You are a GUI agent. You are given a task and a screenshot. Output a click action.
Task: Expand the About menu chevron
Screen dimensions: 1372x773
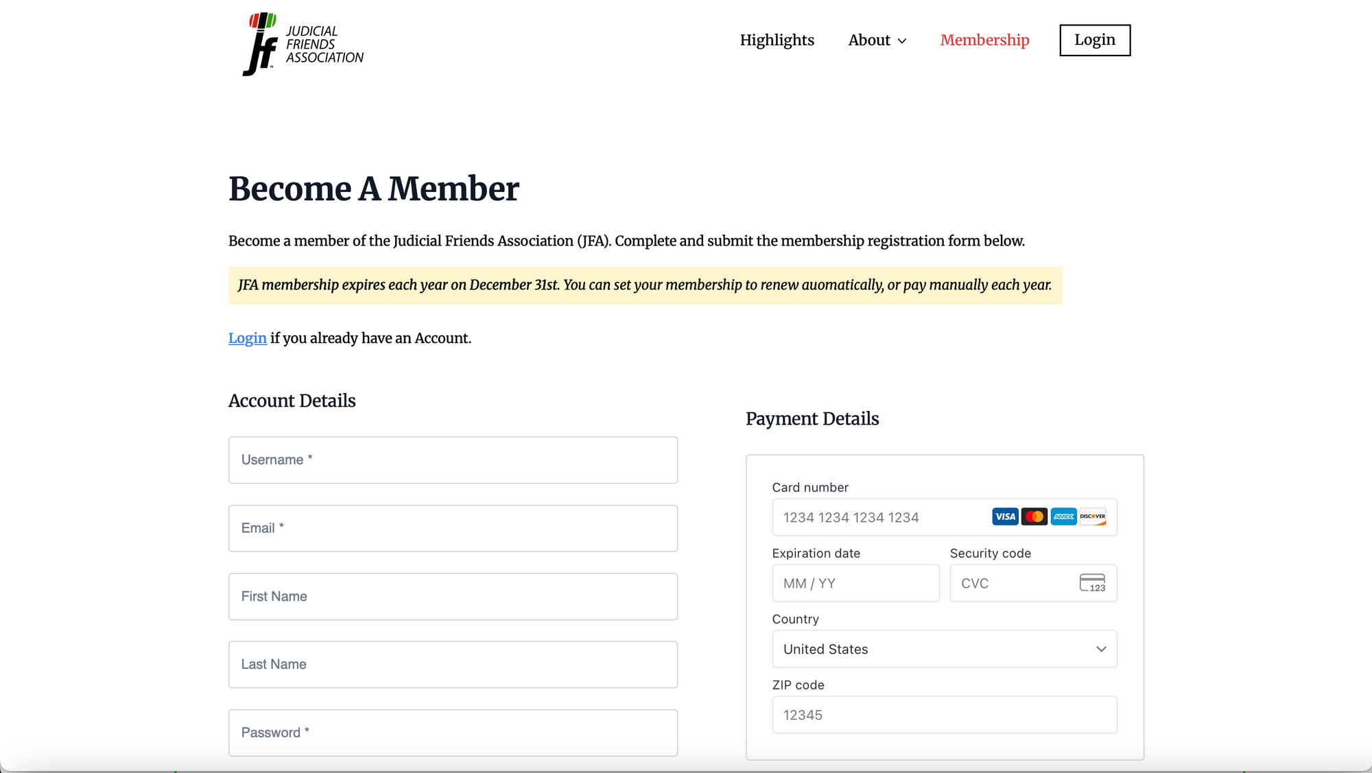click(902, 41)
